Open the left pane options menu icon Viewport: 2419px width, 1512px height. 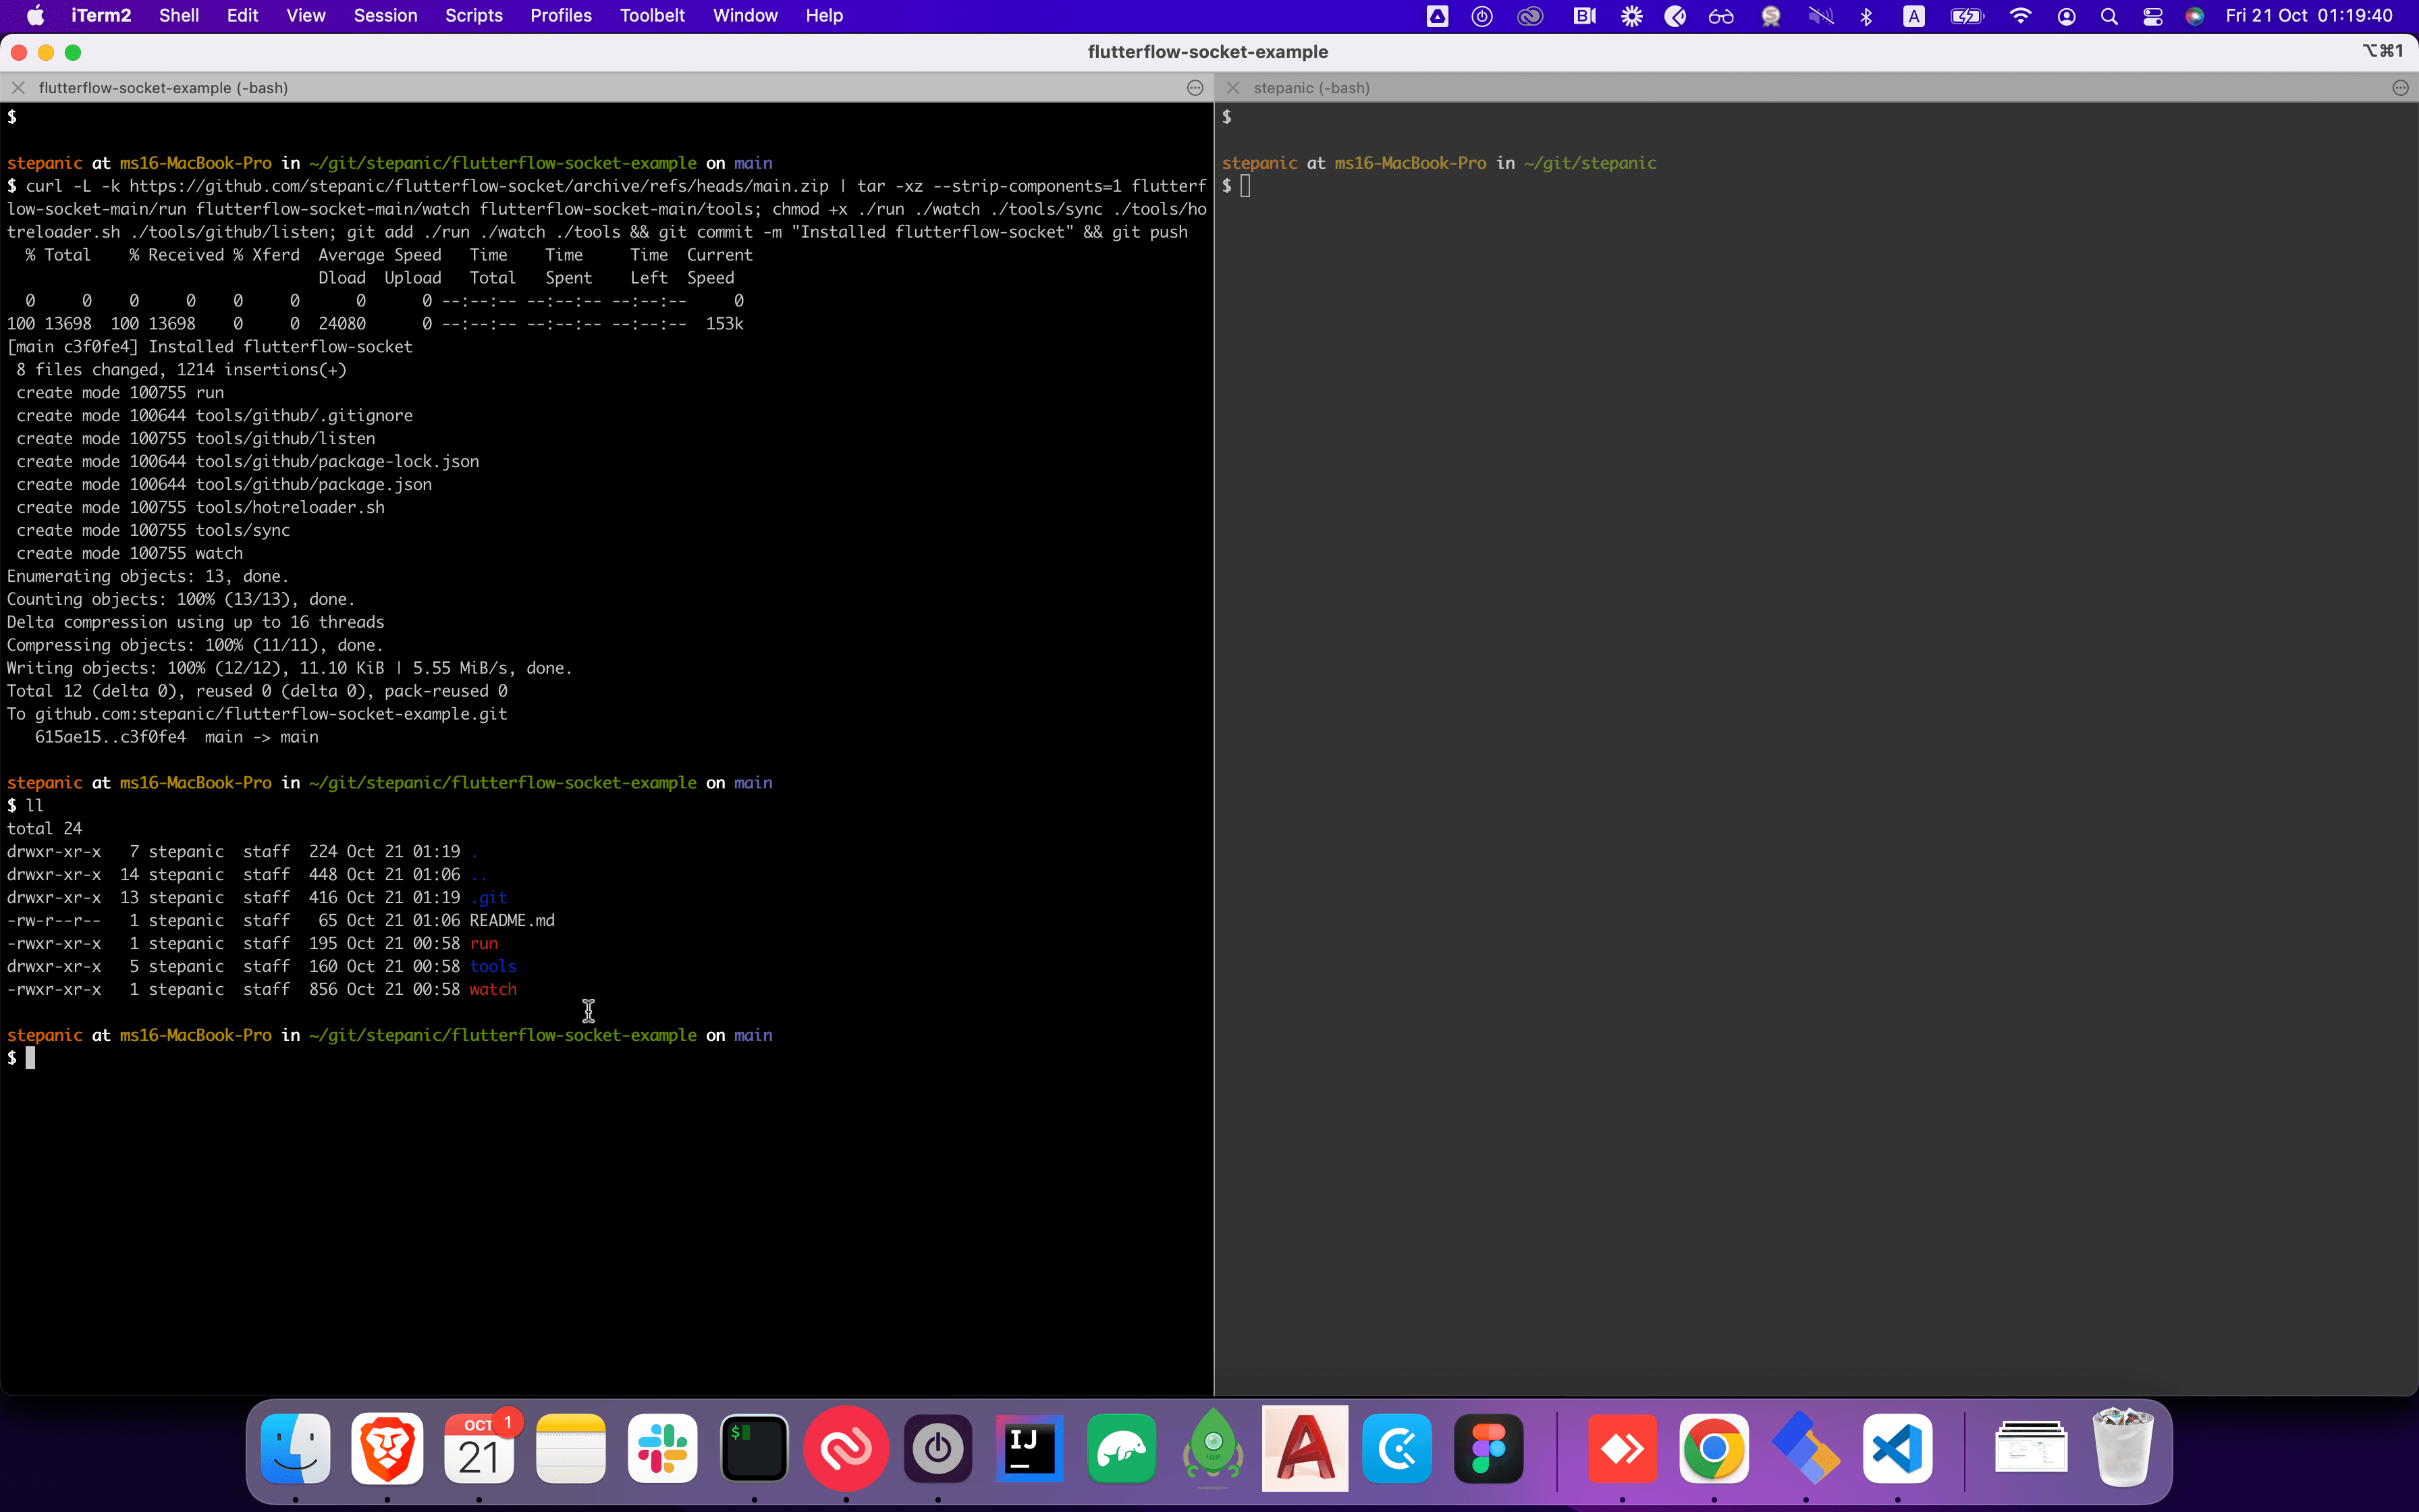tap(1195, 88)
